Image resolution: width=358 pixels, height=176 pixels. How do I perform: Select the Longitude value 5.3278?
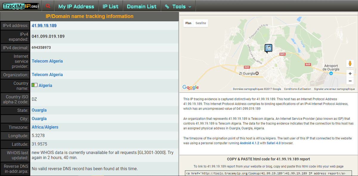point(38,135)
